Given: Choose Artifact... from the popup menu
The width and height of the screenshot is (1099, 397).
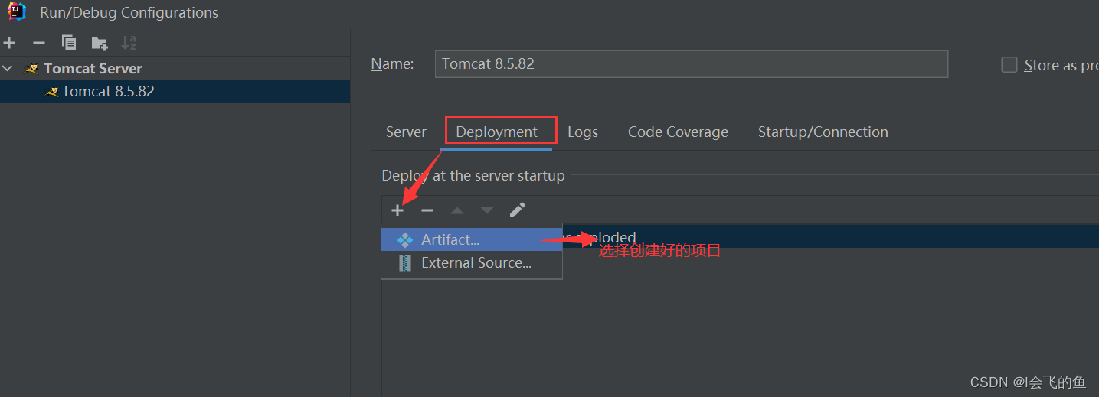Looking at the screenshot, I should (472, 239).
